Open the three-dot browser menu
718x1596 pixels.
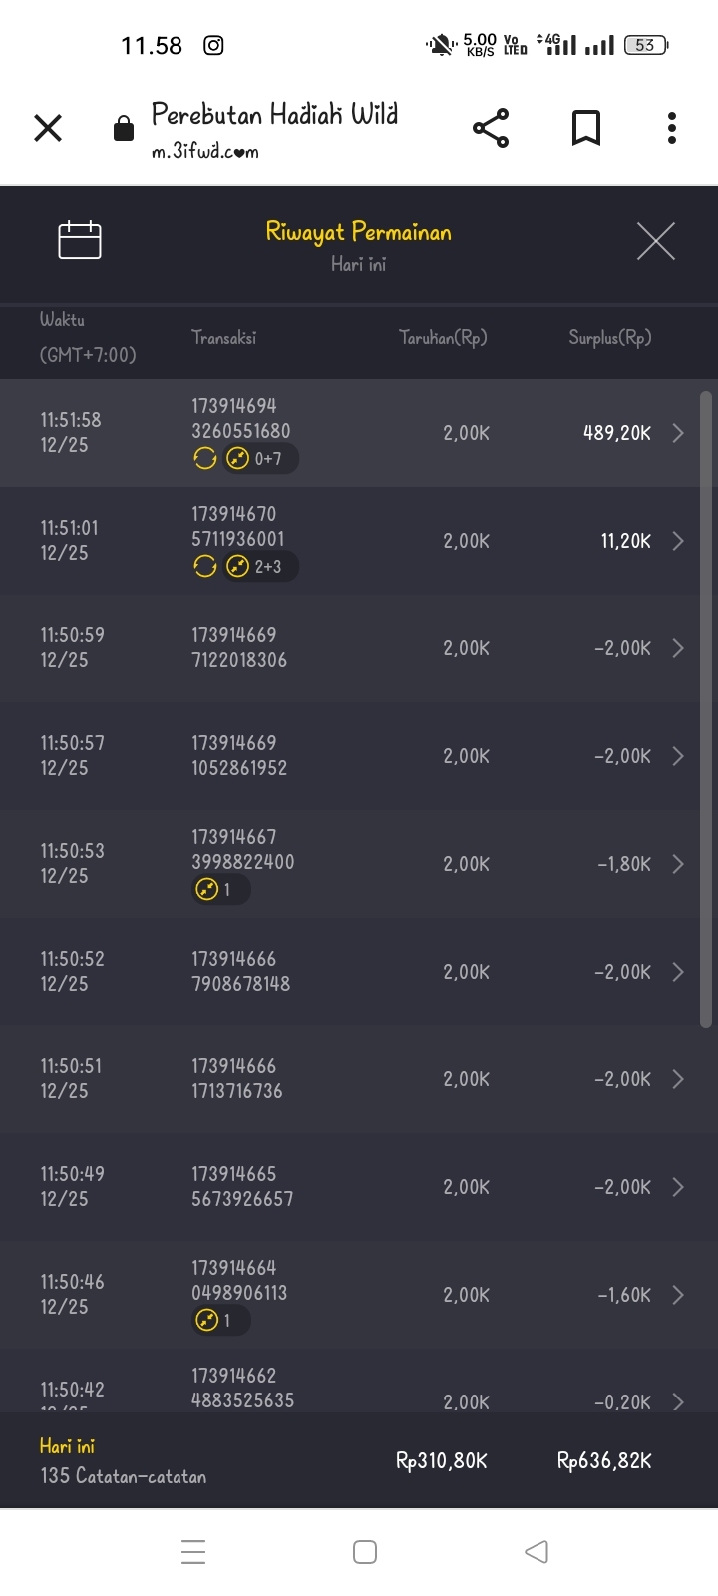click(x=672, y=128)
